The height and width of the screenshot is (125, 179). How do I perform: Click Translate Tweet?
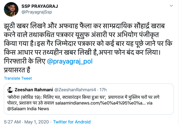(x=18, y=78)
